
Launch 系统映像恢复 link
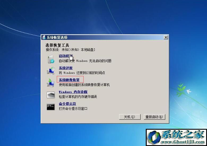(69, 80)
